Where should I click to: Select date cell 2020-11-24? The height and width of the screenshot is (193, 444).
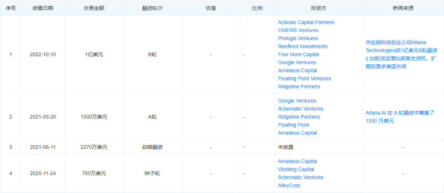click(43, 173)
